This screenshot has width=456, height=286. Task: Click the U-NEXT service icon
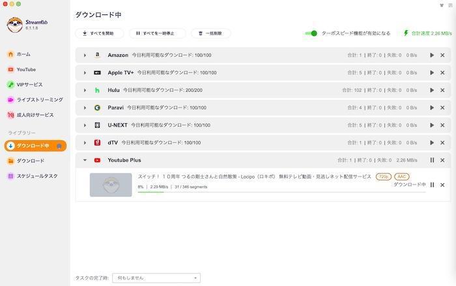98,125
